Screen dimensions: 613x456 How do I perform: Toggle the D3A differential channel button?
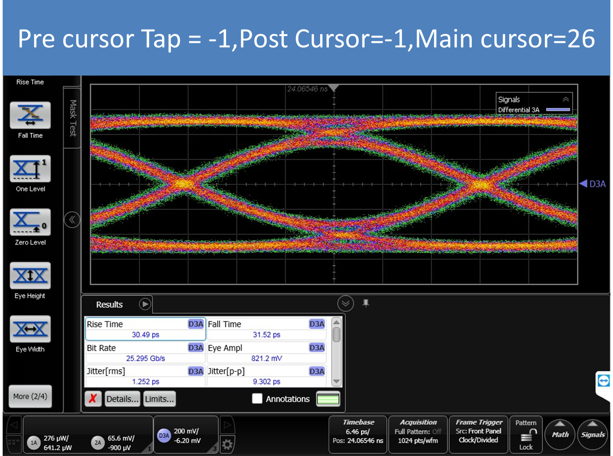(x=164, y=435)
